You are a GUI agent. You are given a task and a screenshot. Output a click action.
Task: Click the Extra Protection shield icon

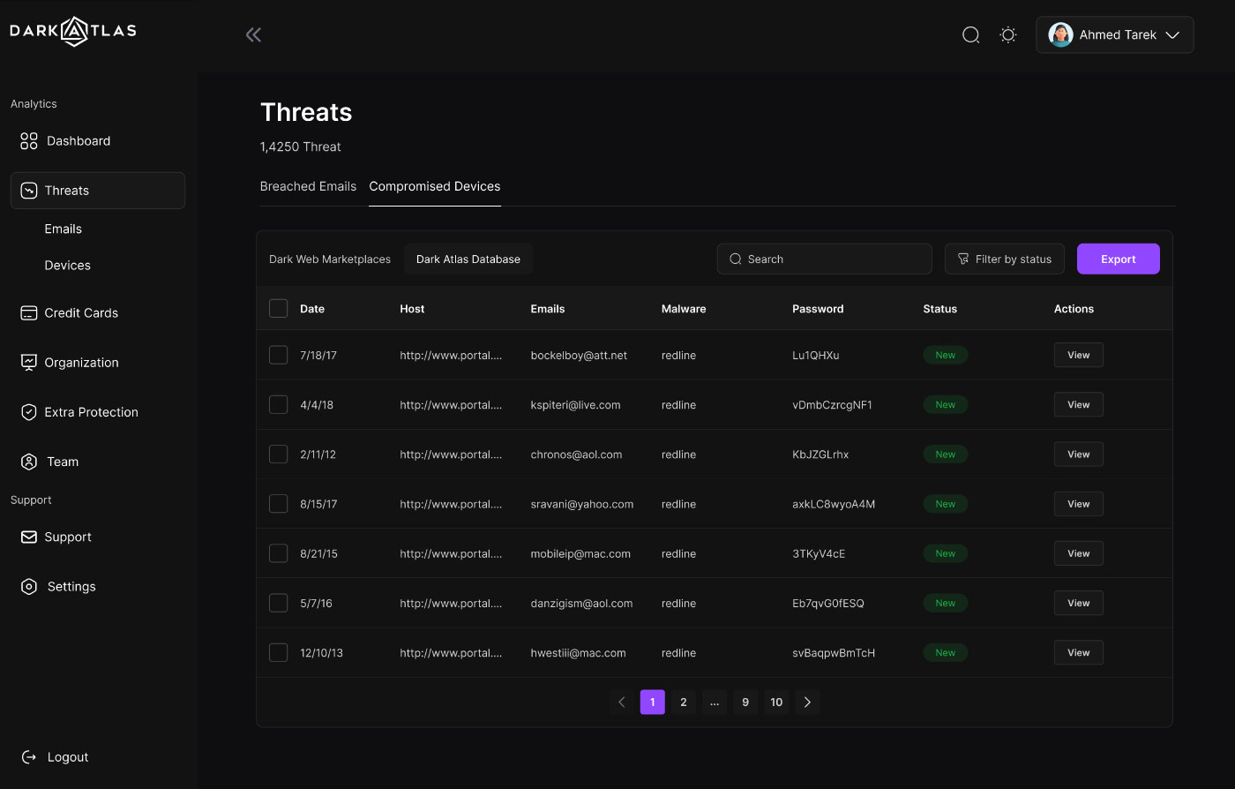coord(27,411)
